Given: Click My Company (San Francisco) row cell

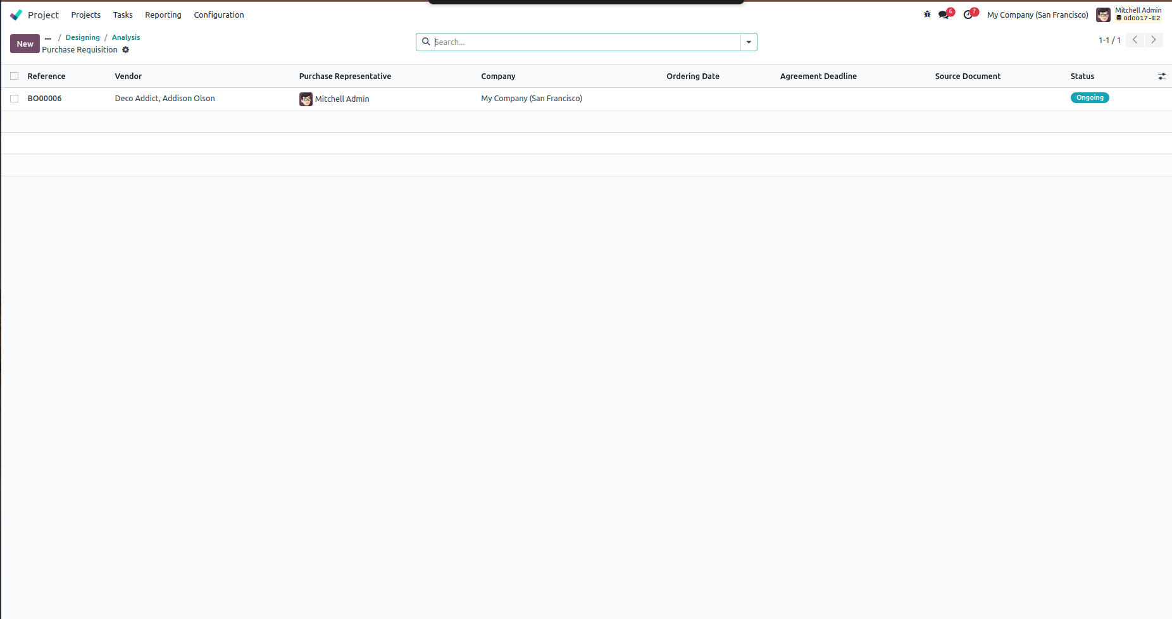Looking at the screenshot, I should point(532,99).
